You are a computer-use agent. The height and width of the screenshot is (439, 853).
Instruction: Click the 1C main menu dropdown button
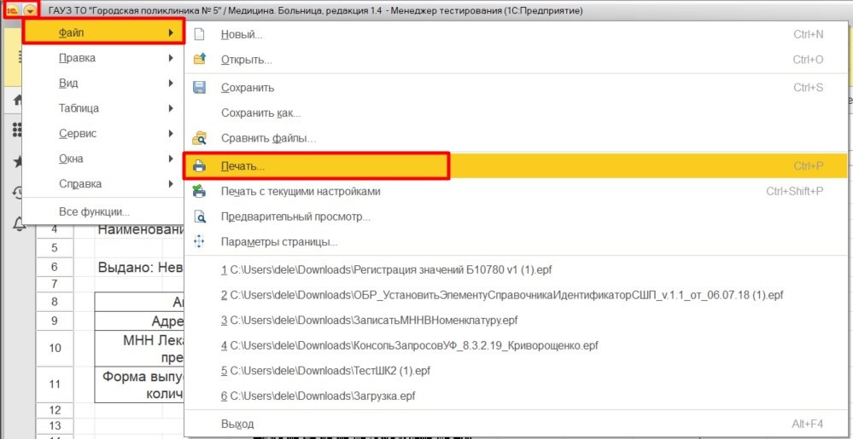click(x=30, y=9)
